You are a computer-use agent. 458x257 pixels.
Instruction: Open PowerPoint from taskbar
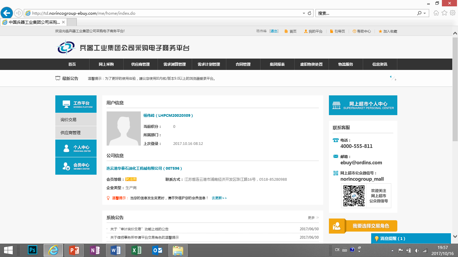74,250
